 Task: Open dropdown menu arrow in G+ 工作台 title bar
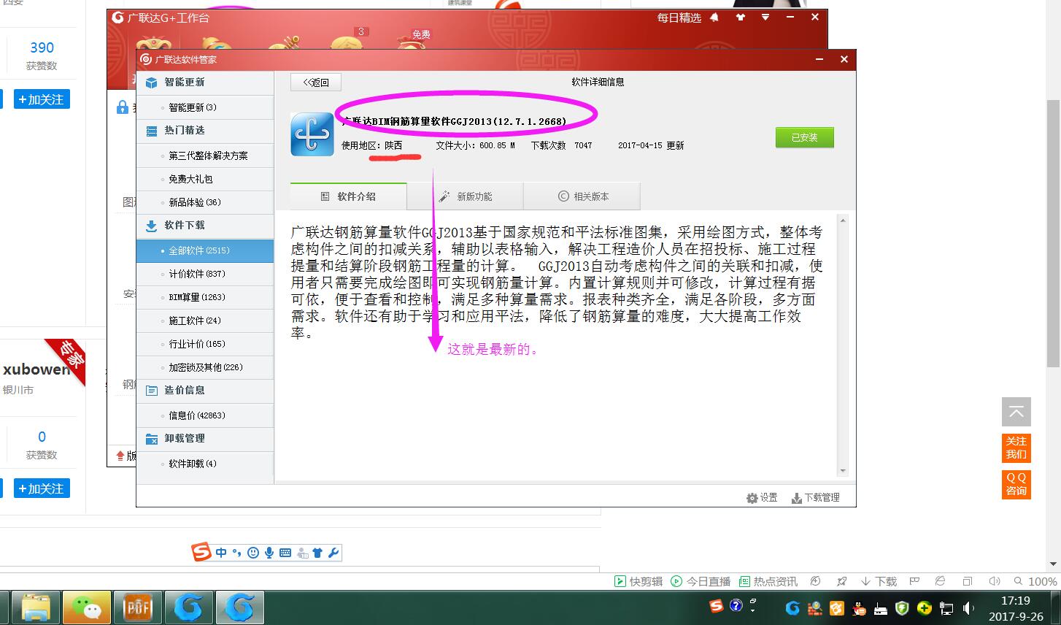(x=765, y=18)
